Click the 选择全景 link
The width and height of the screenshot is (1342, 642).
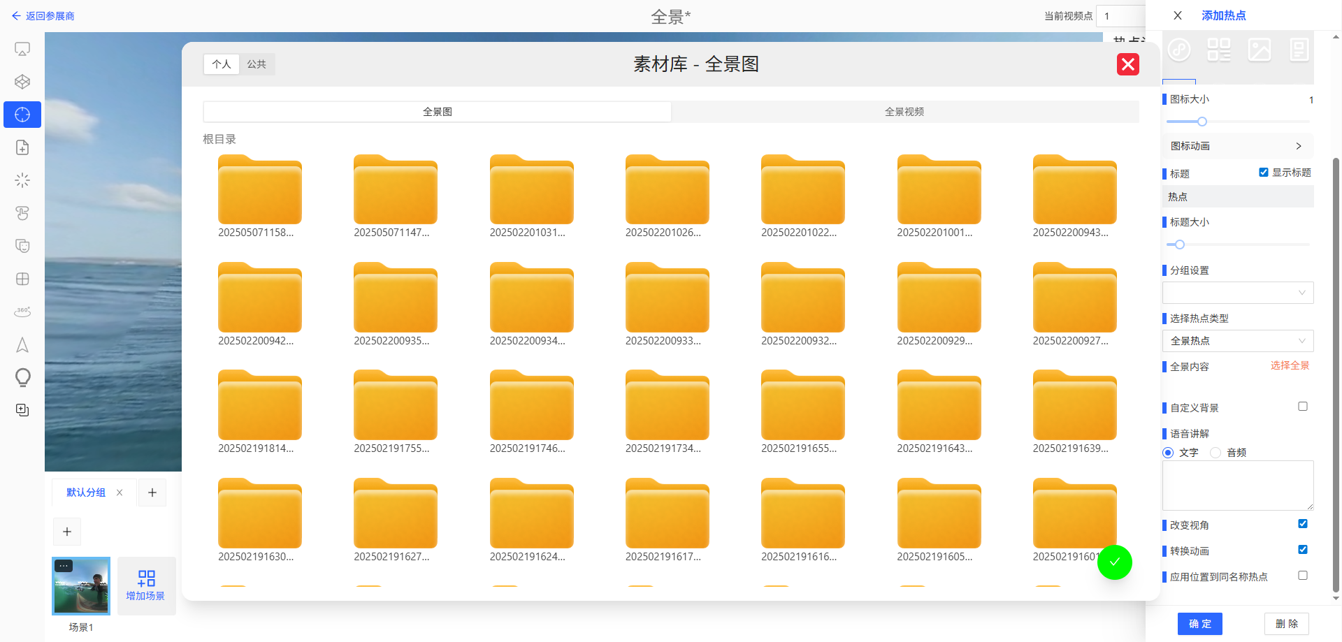click(x=1290, y=366)
